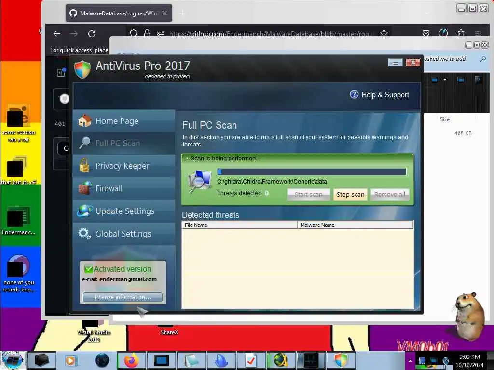Screen dimensions: 494x370
Task: Open view dropdown arrow in the background window toolbar
Action: pos(445,80)
